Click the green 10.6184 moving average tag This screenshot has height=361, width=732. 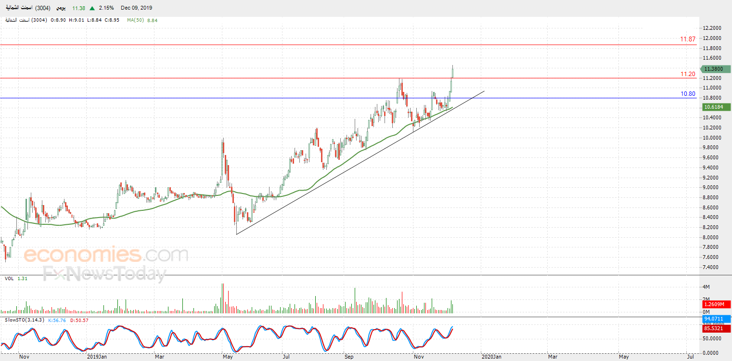pyautogui.click(x=716, y=107)
